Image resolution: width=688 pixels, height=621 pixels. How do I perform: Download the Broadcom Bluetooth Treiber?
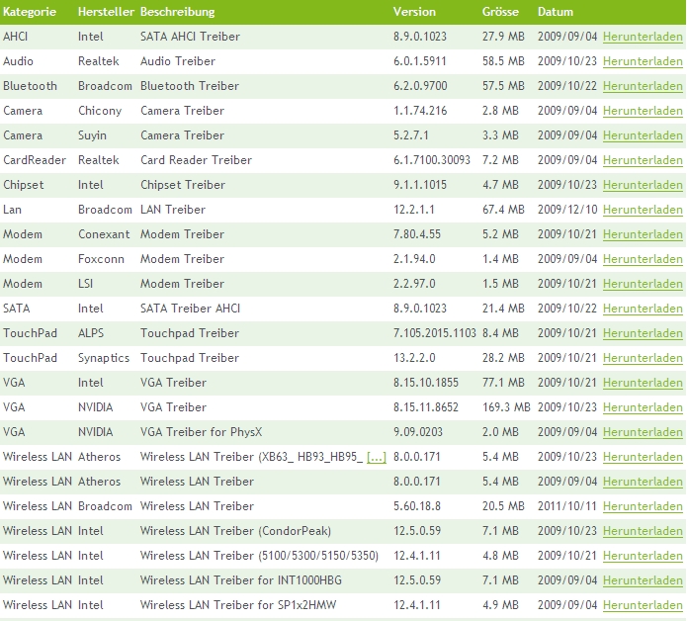pos(643,86)
